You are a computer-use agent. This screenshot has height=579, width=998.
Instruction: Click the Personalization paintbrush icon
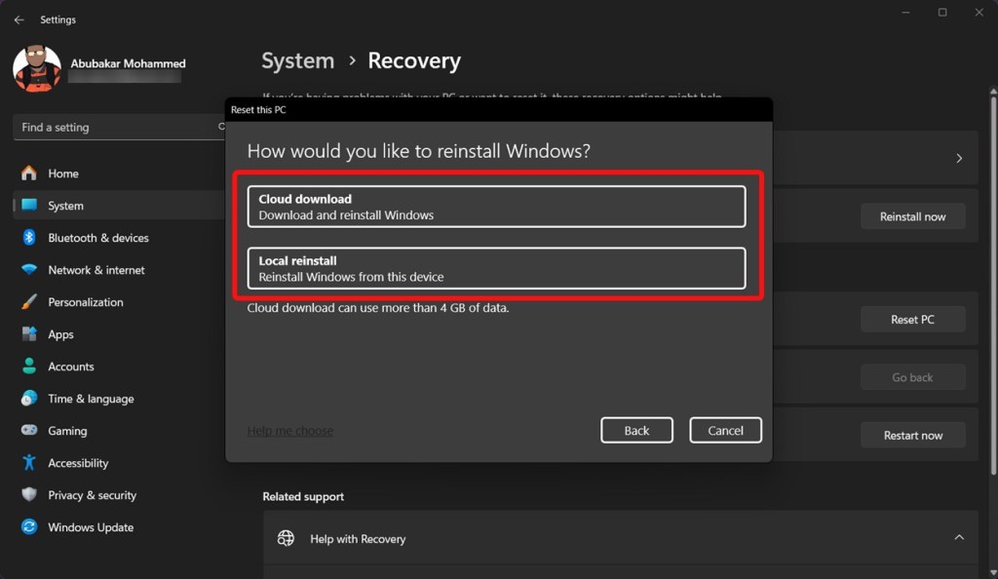(28, 301)
